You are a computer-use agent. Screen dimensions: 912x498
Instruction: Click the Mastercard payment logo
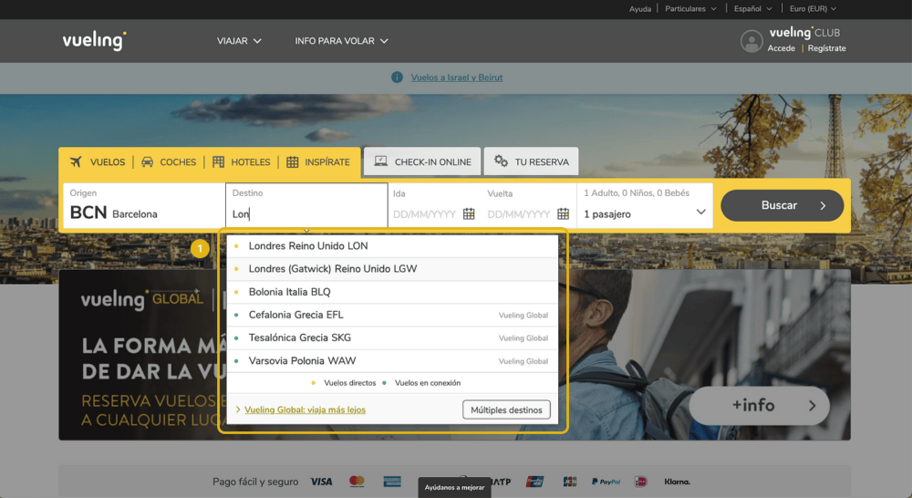pos(357,482)
